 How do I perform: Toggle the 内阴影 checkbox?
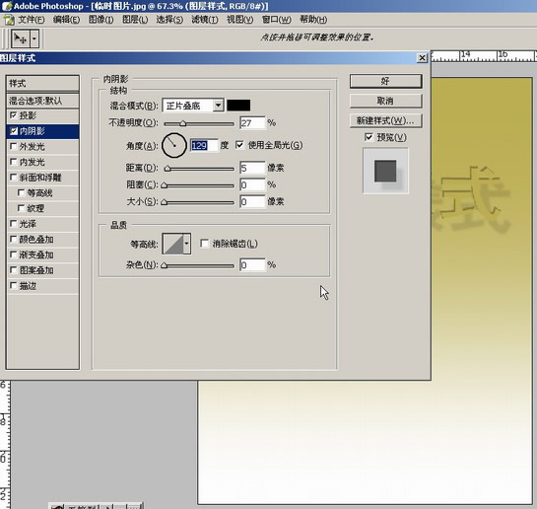(14, 131)
